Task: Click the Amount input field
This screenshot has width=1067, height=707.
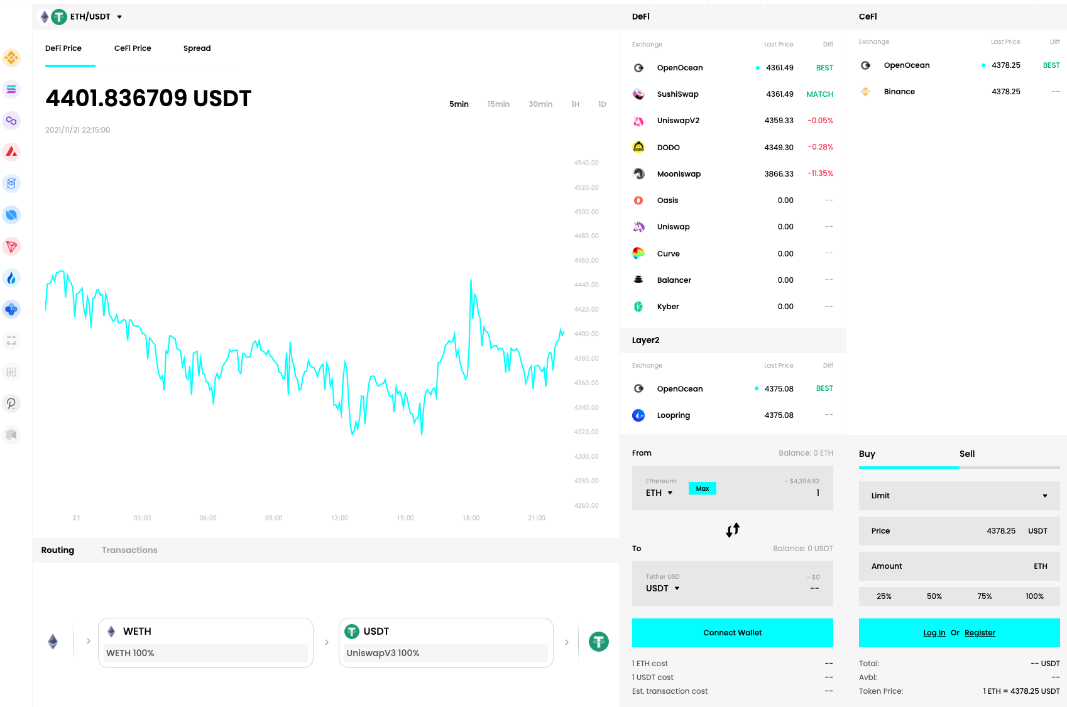Action: click(959, 566)
